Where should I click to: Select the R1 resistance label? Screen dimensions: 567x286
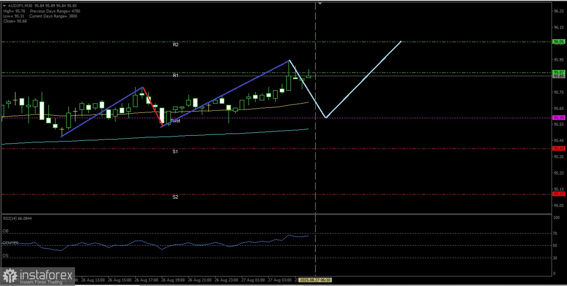(x=176, y=75)
